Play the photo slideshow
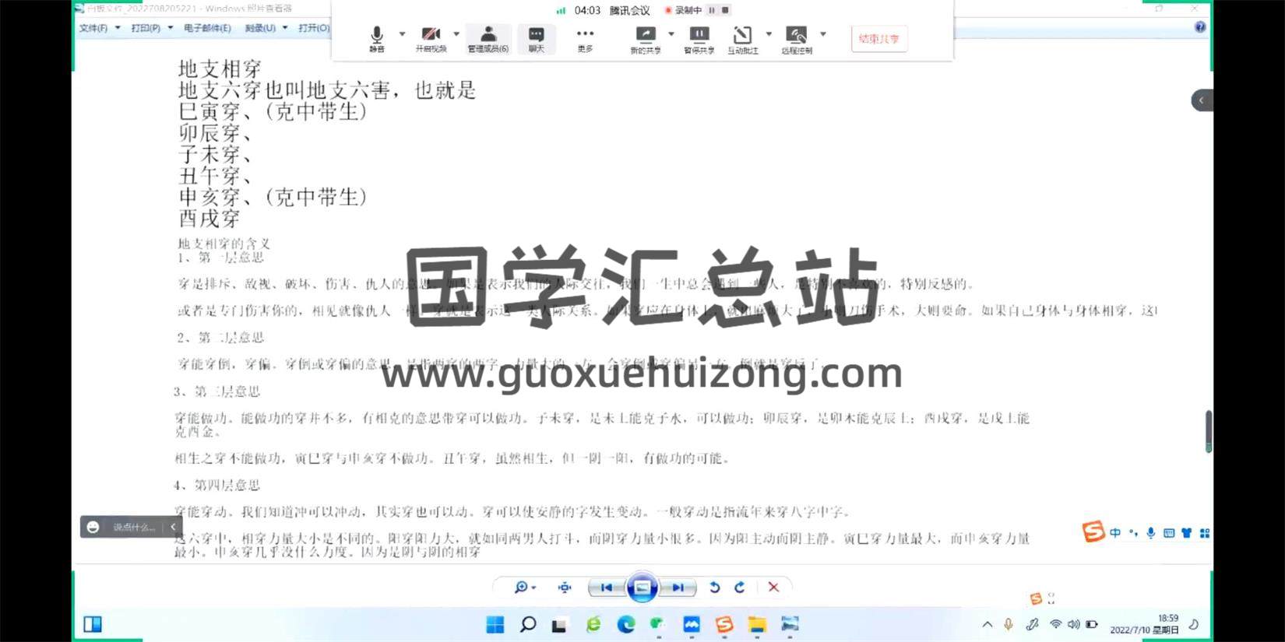 pyautogui.click(x=642, y=588)
